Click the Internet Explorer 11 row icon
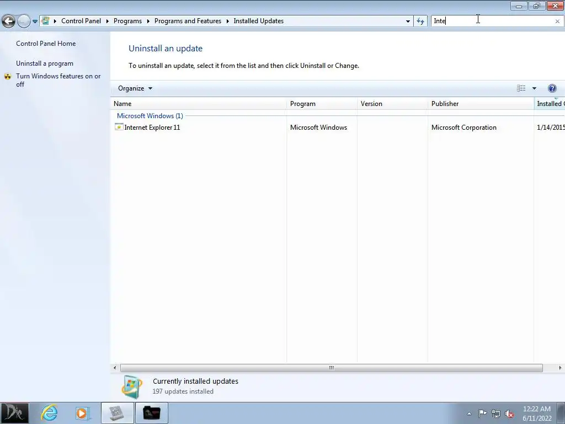This screenshot has height=424, width=565. [119, 127]
